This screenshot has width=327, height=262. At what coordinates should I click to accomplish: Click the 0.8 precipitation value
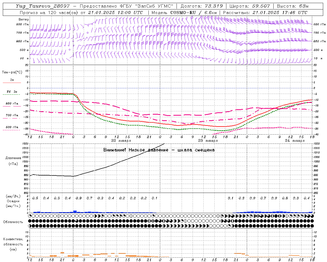tap(285, 198)
